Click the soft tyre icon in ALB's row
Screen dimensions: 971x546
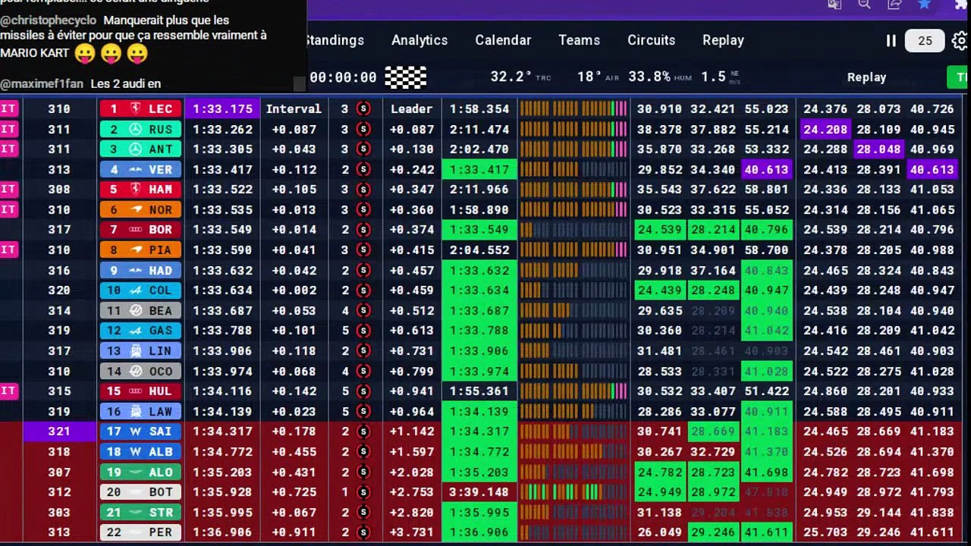click(363, 451)
